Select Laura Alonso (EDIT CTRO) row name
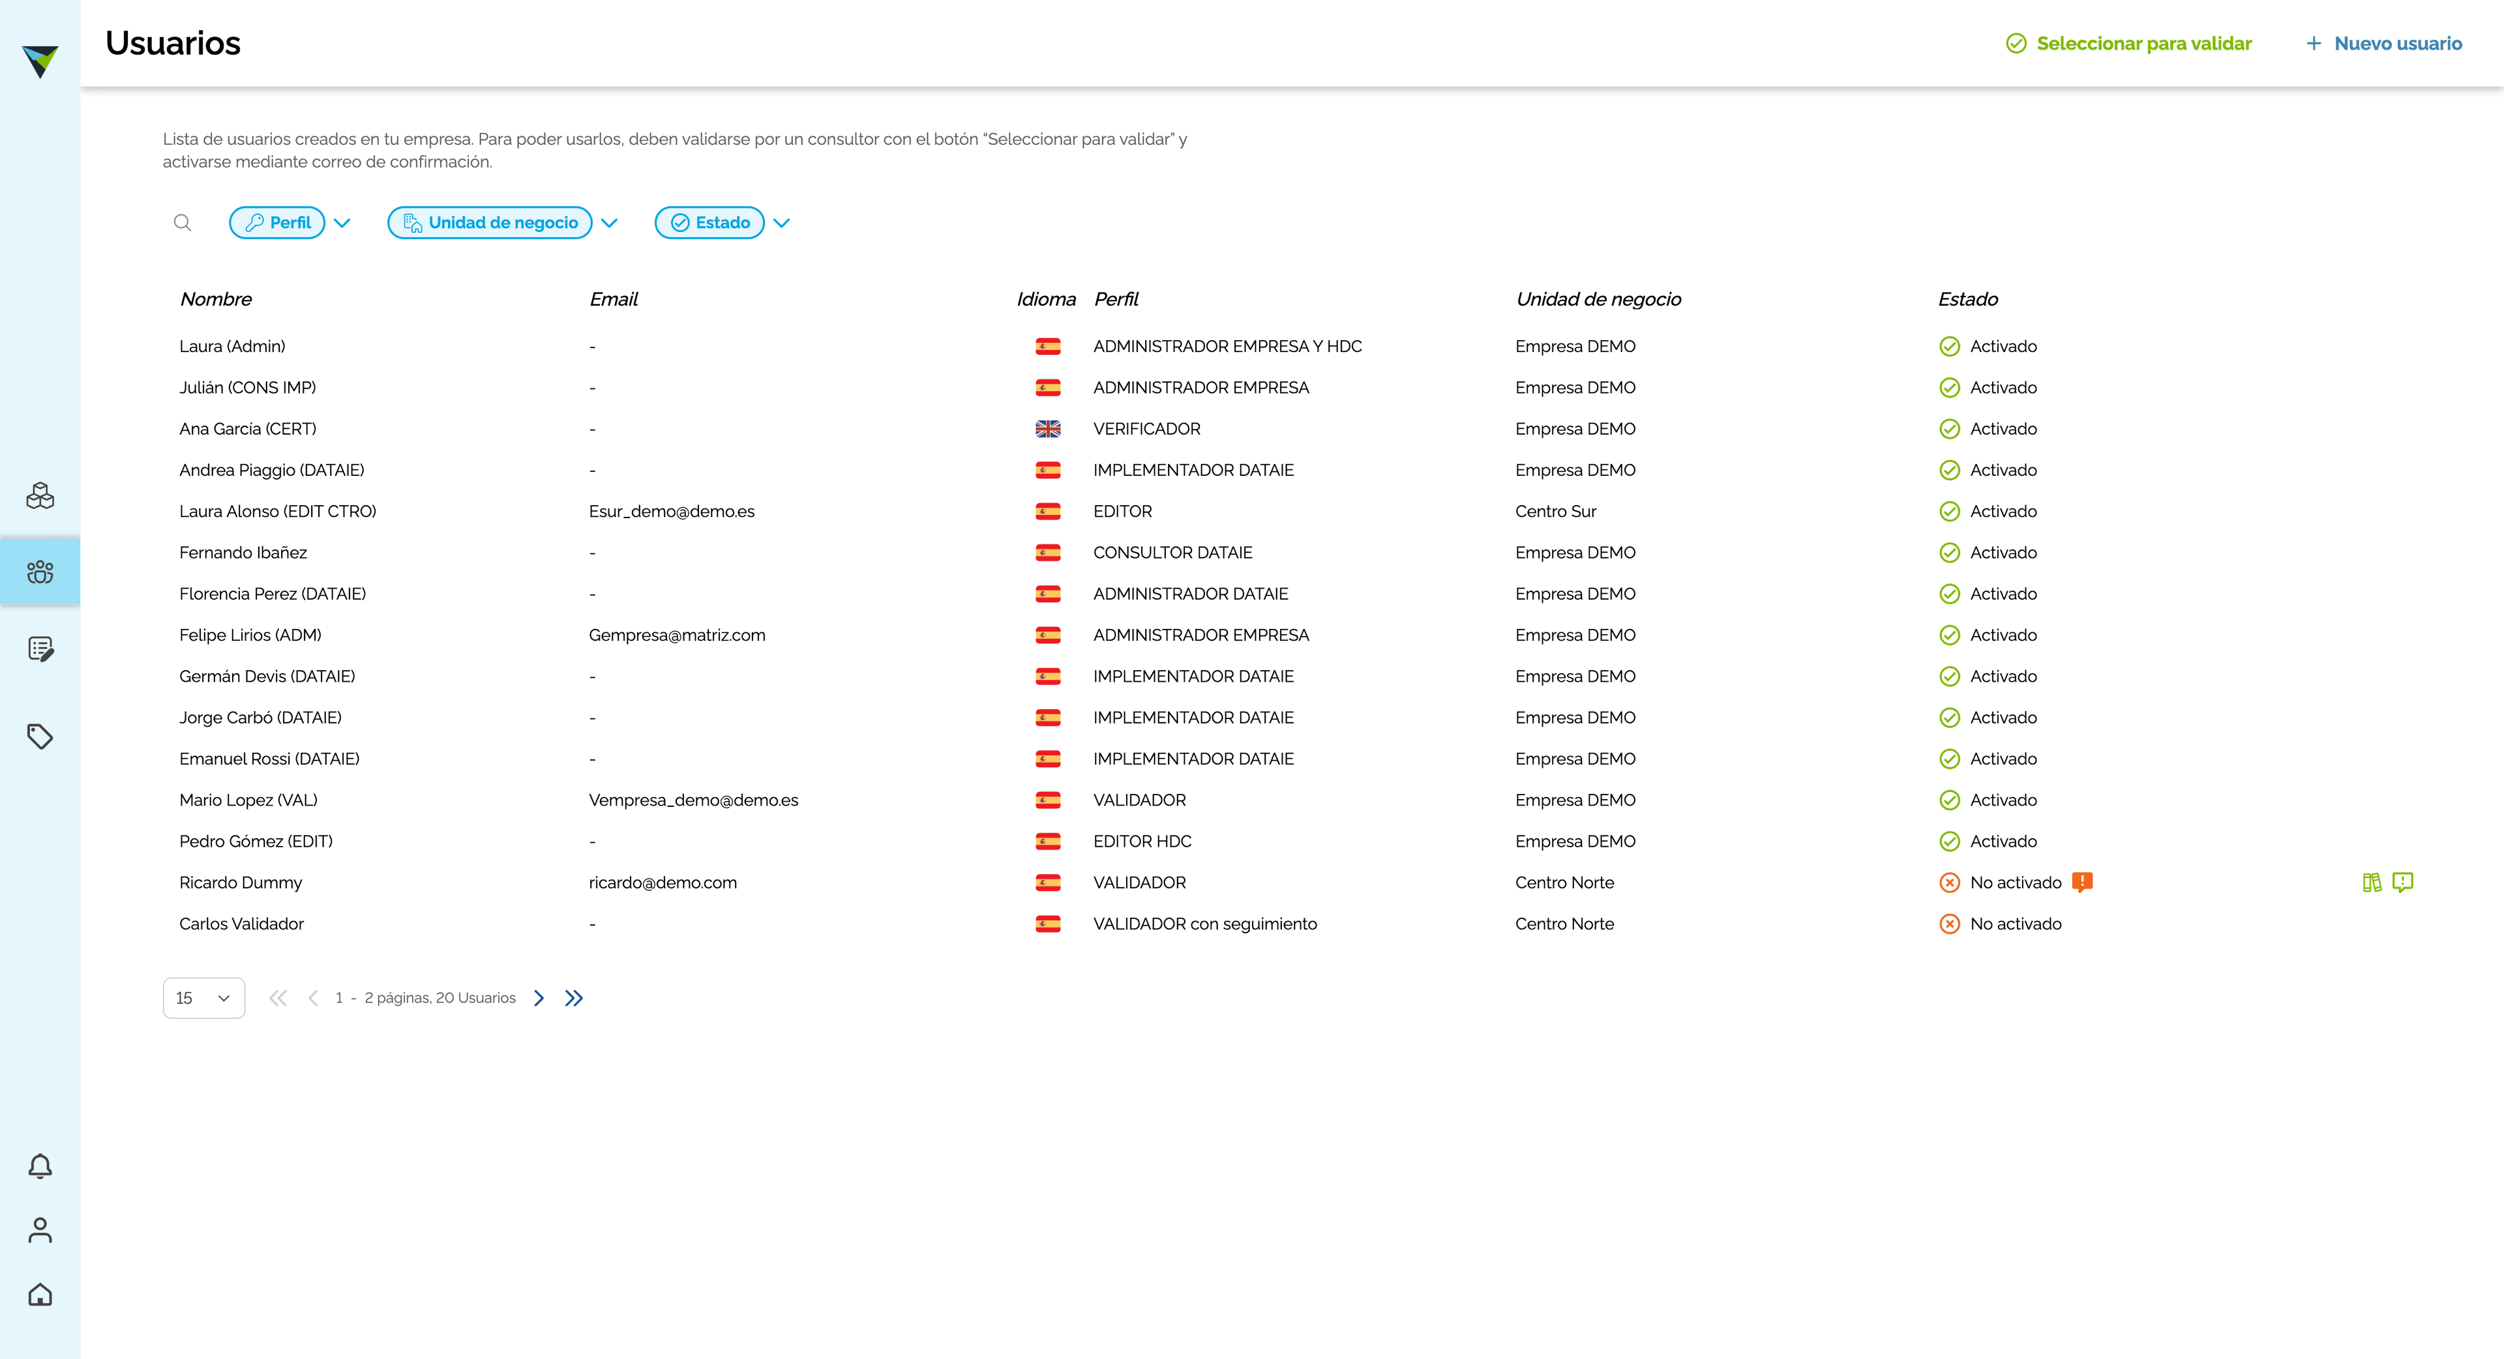Screen dimensions: 2504x1359 pos(278,511)
